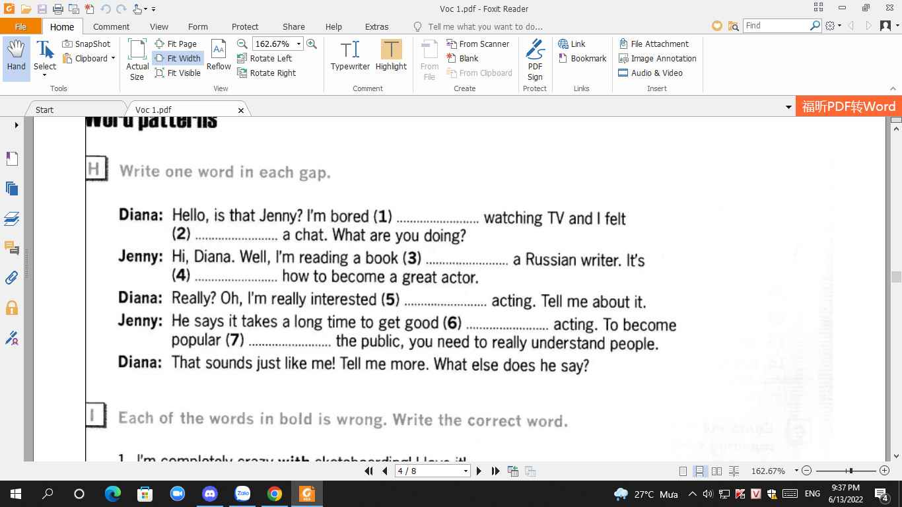This screenshot has width=902, height=507.
Task: Select the Hand tool
Action: (x=16, y=58)
